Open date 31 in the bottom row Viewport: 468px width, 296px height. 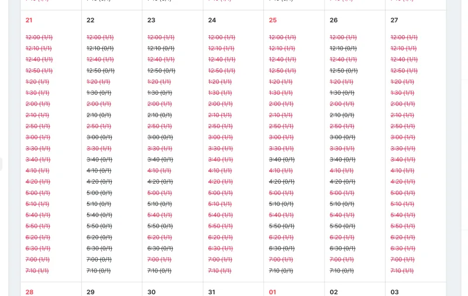[212, 292]
